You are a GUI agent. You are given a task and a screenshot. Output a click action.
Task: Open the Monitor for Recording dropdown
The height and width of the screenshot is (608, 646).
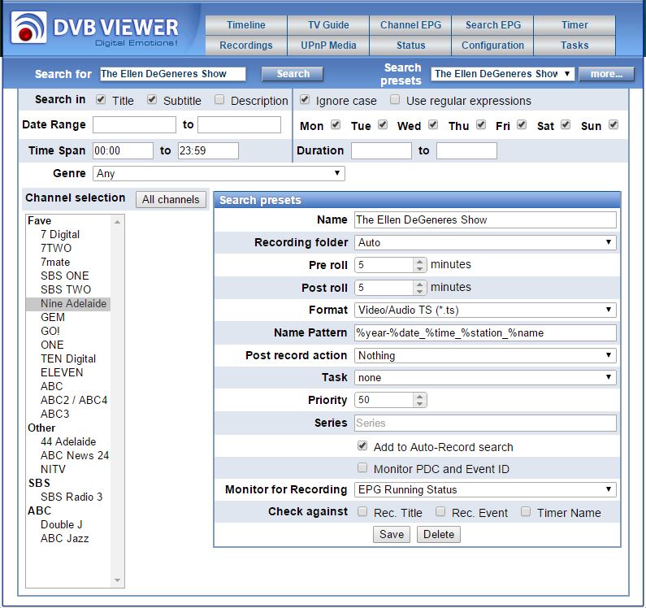(x=485, y=489)
